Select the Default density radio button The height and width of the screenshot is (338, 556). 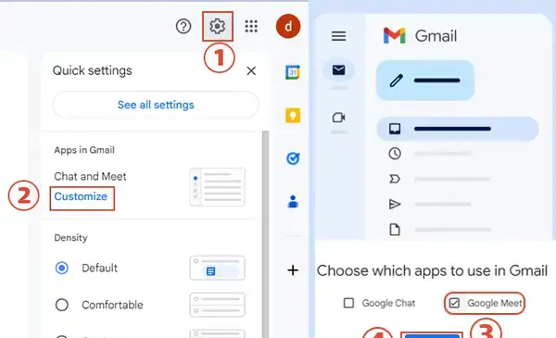coord(62,268)
